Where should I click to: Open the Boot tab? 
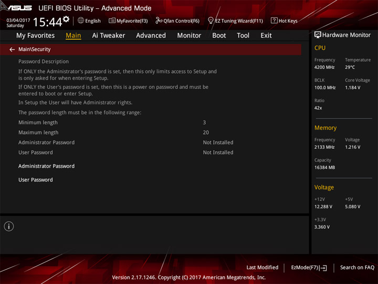point(219,36)
